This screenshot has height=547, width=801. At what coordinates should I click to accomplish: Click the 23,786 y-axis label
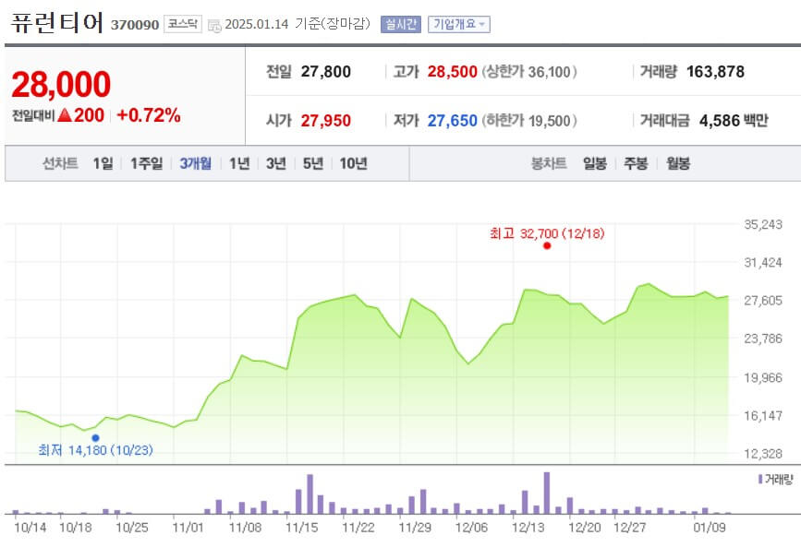[763, 339]
